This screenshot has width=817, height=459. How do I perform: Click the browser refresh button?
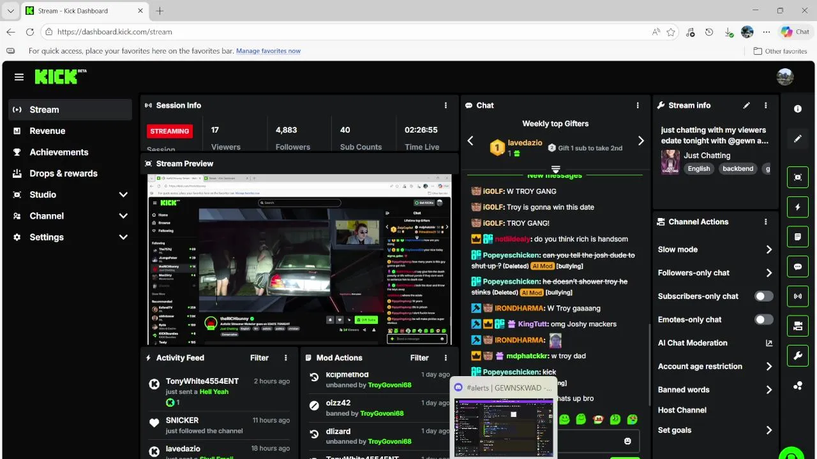click(x=30, y=32)
